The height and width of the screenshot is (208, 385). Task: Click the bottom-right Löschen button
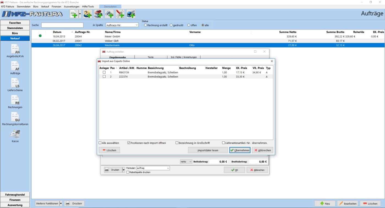[370, 204]
